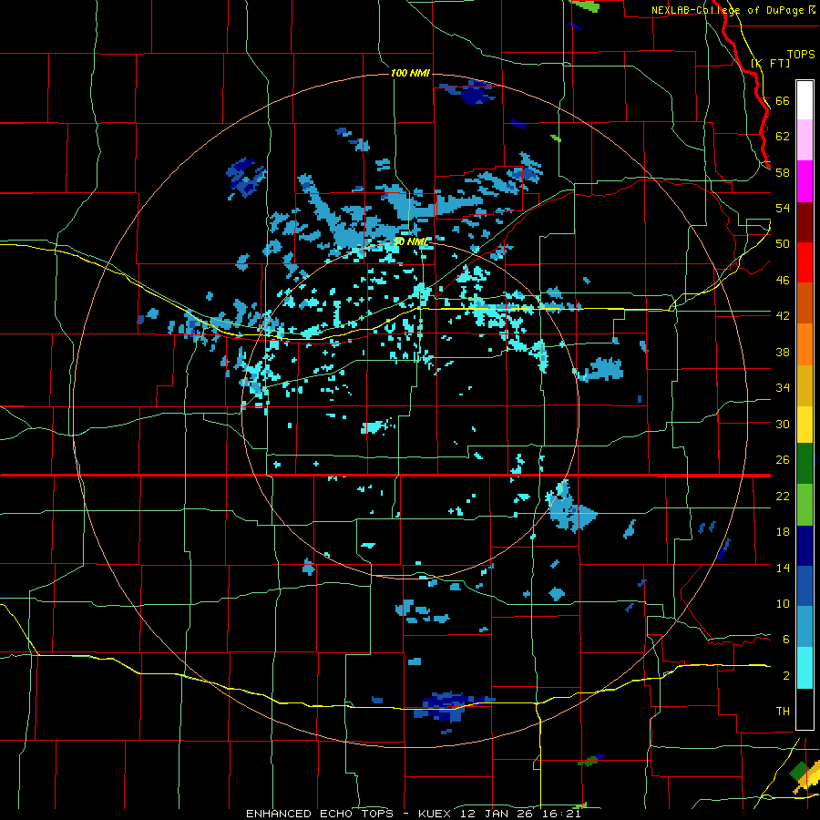Select the black TH threshold legend swatch
The width and height of the screenshot is (820, 820).
pyautogui.click(x=805, y=709)
